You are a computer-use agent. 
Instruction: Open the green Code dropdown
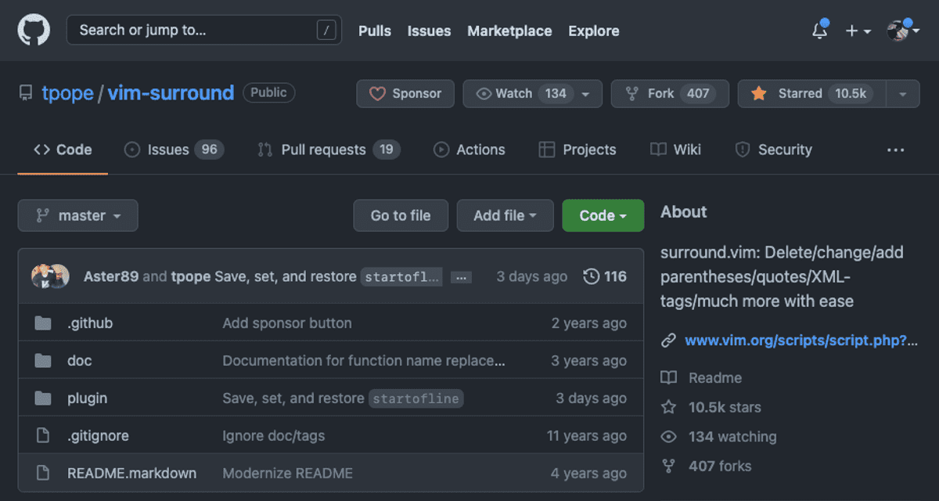[x=603, y=215]
